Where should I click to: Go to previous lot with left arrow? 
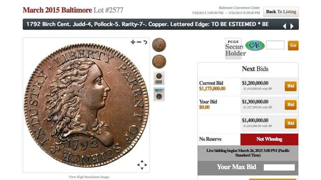(x=284, y=26)
